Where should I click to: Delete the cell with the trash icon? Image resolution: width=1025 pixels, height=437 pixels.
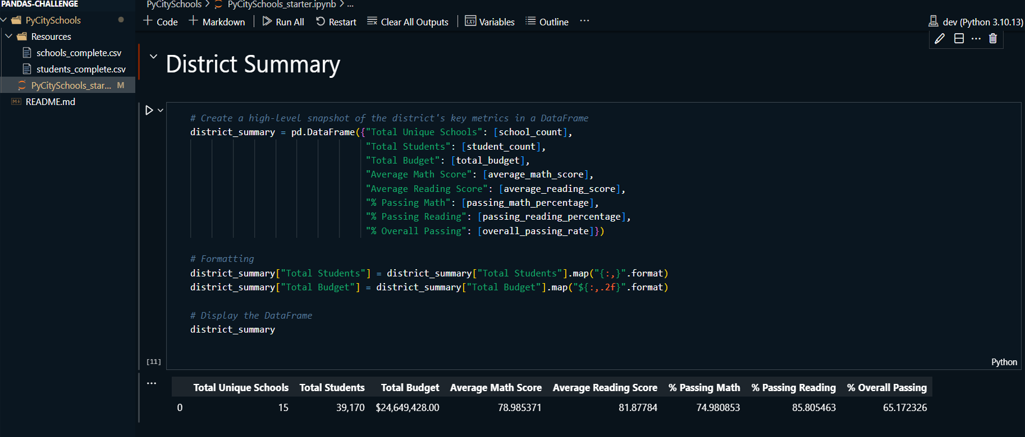click(x=993, y=39)
